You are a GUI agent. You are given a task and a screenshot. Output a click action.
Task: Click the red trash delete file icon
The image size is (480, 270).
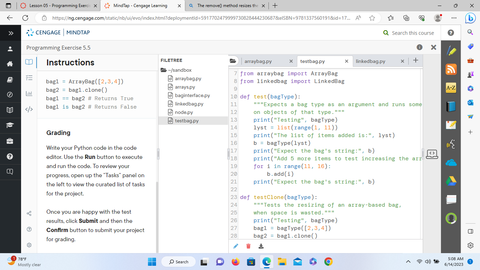pyautogui.click(x=248, y=246)
